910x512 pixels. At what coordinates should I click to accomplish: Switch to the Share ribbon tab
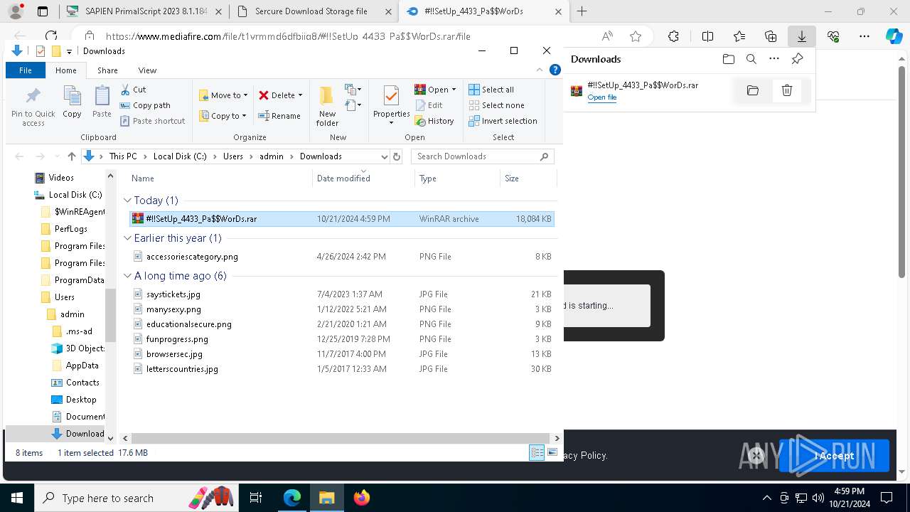[107, 70]
